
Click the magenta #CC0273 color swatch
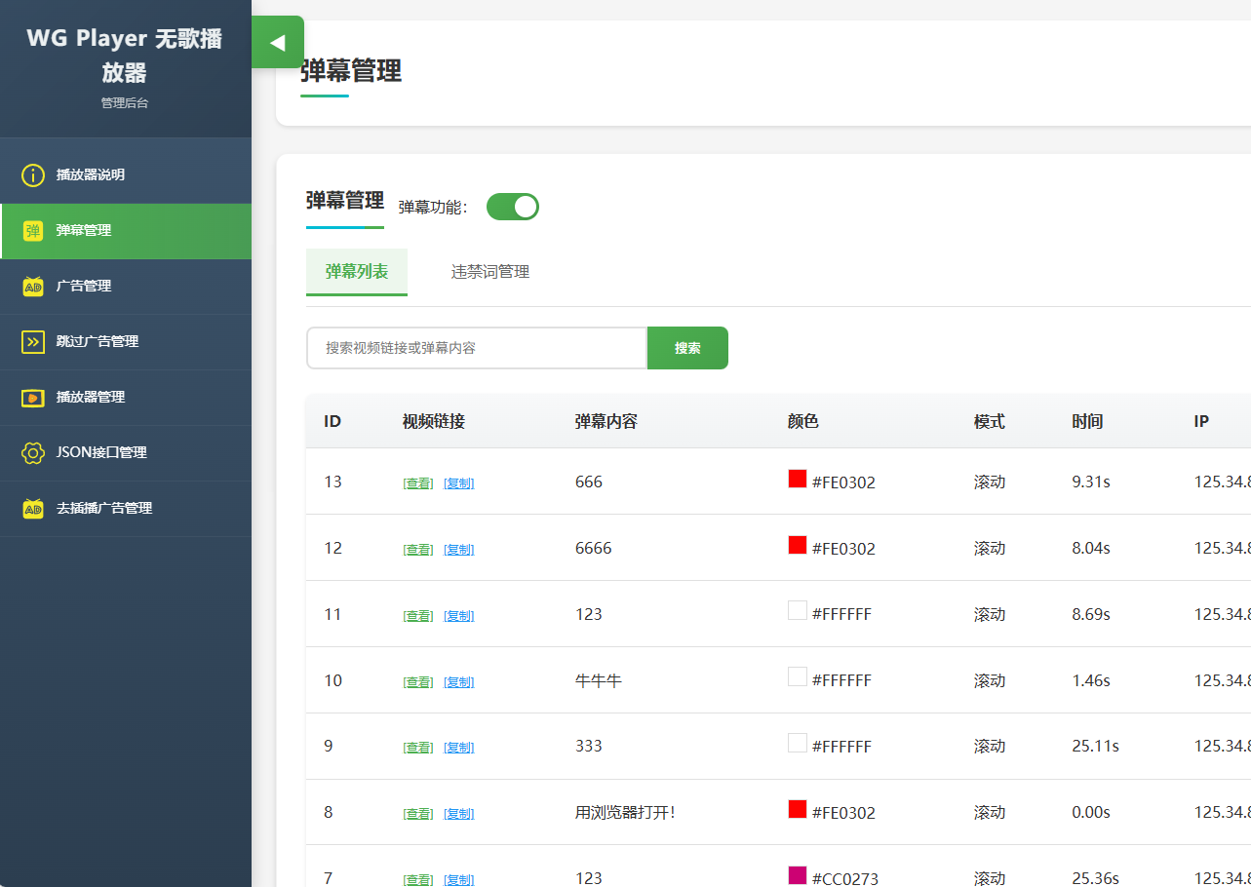798,875
